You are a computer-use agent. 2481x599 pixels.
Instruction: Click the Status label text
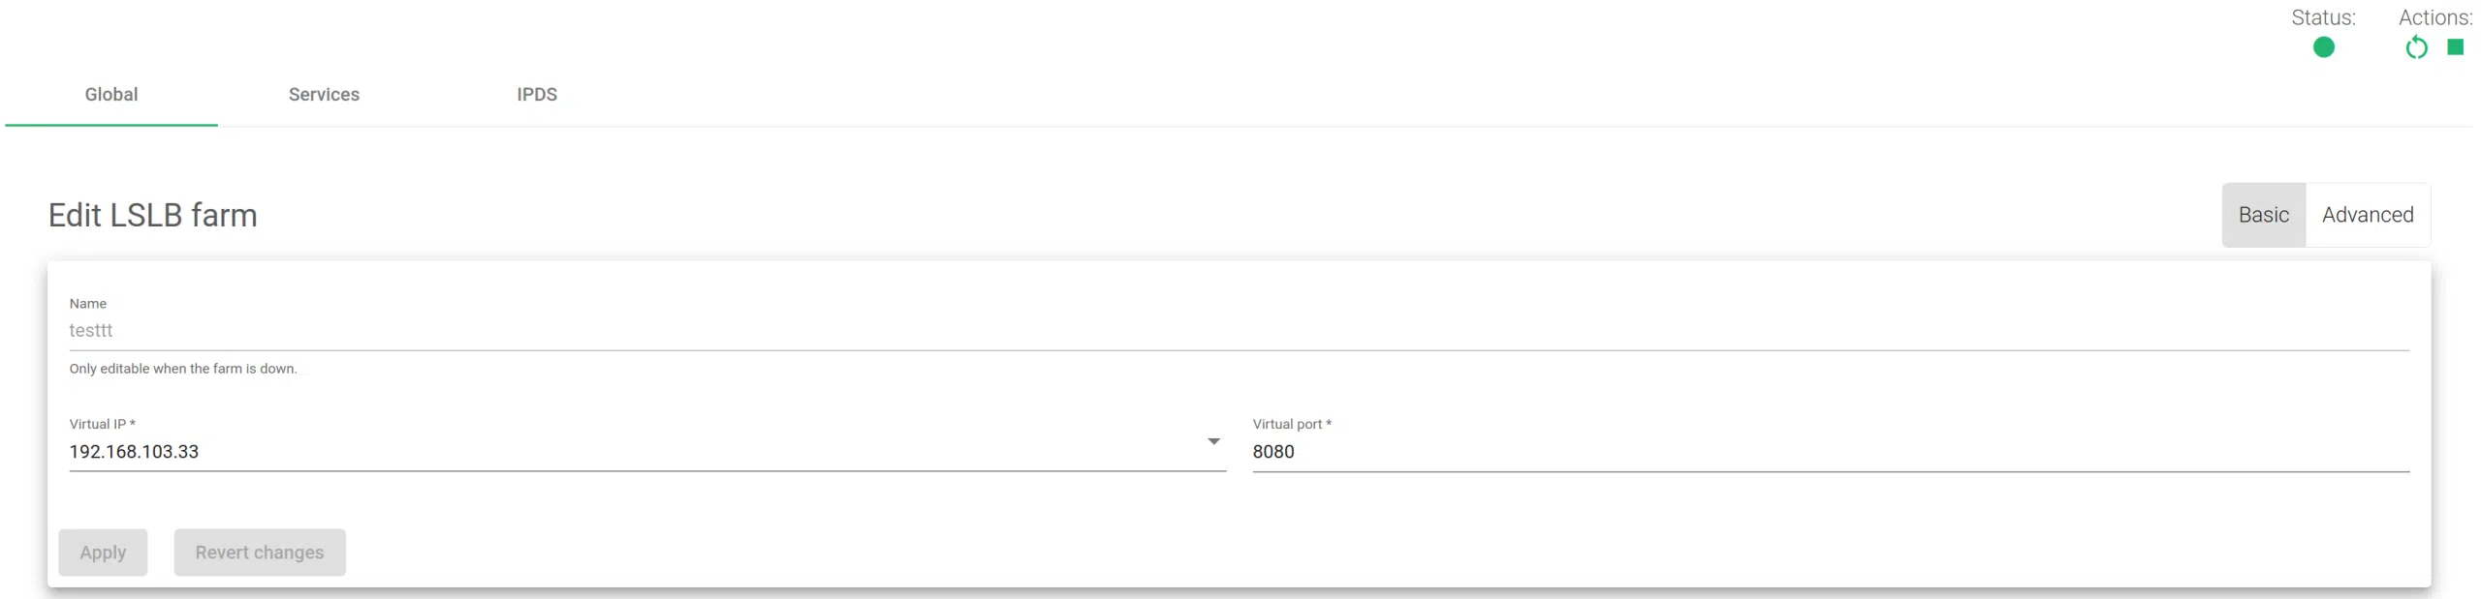tap(2323, 17)
